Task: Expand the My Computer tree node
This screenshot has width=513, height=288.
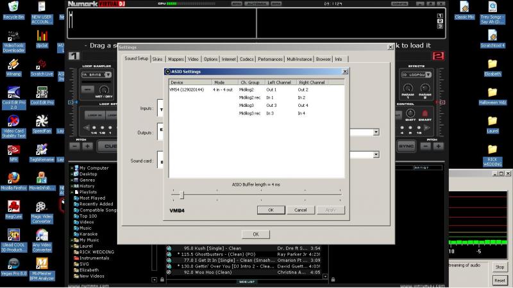Action: [72, 168]
